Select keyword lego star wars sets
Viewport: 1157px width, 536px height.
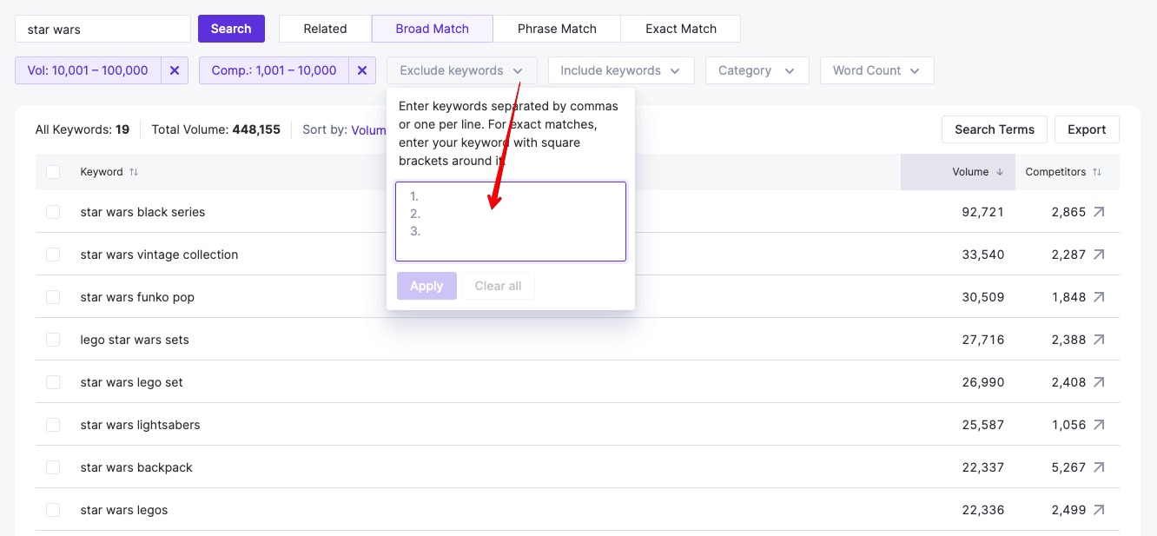tap(135, 340)
